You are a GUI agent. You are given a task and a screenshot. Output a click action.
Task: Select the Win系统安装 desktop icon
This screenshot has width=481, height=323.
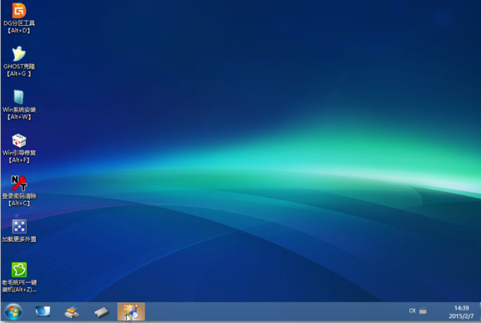click(19, 97)
